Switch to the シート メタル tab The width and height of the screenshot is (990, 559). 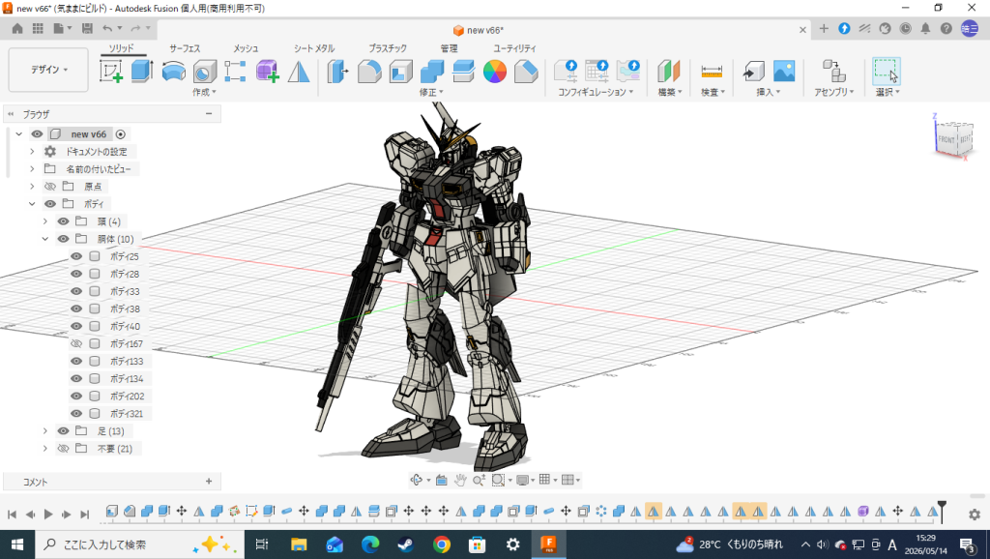pos(314,48)
